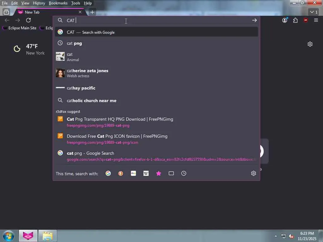
Task: Open the Tools menu
Action: [x=76, y=3]
